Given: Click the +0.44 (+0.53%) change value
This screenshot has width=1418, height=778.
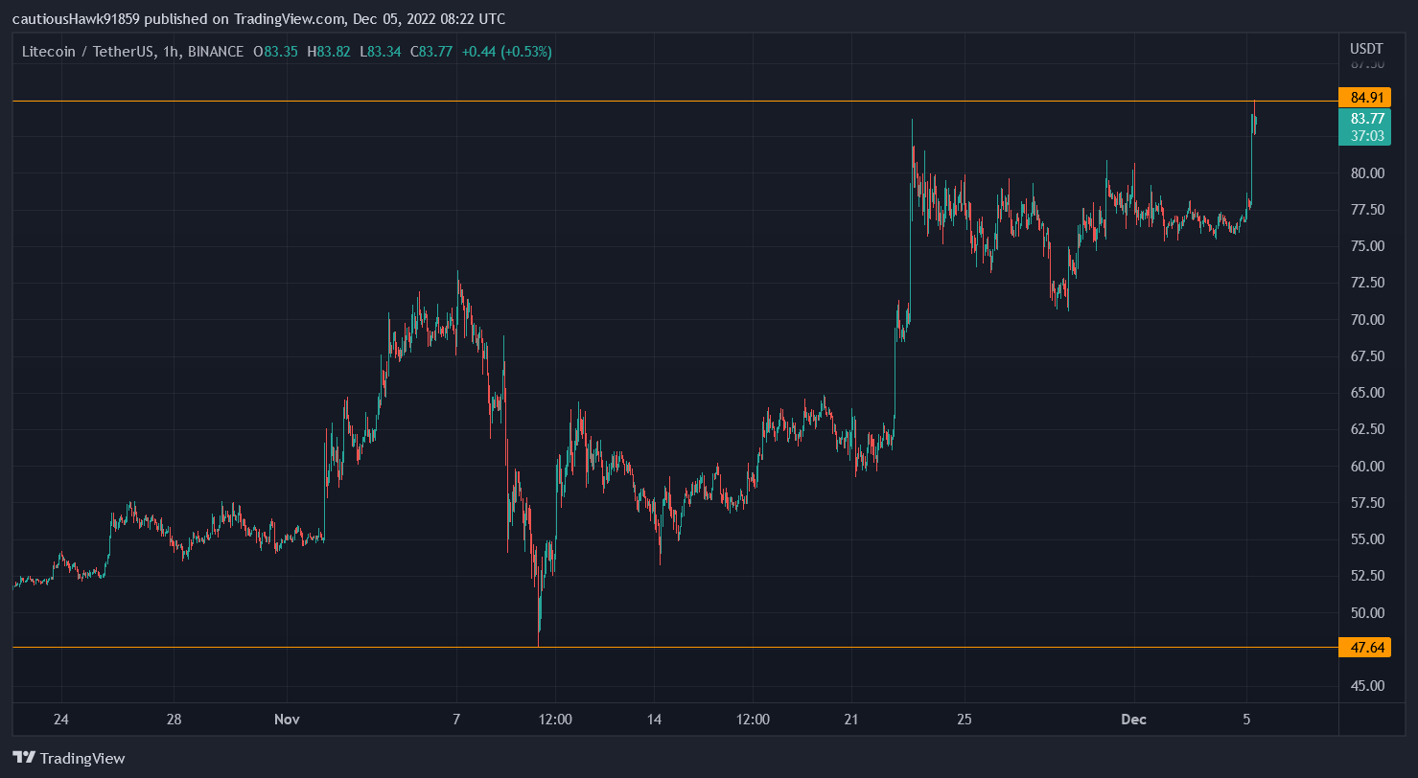Looking at the screenshot, I should (506, 52).
